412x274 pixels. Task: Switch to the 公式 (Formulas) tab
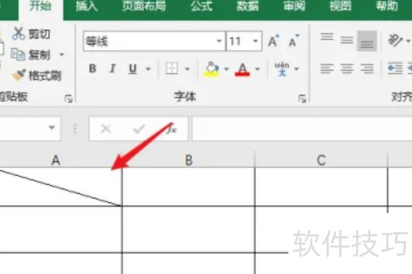(x=201, y=7)
